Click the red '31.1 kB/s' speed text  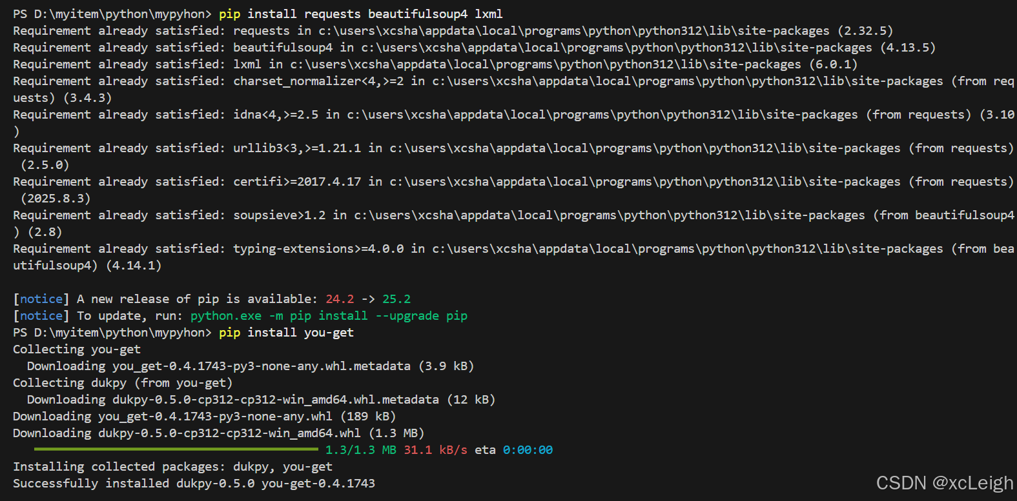coord(435,450)
